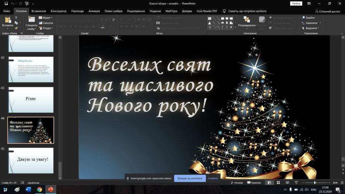Click the Замінити replace button

310,23
